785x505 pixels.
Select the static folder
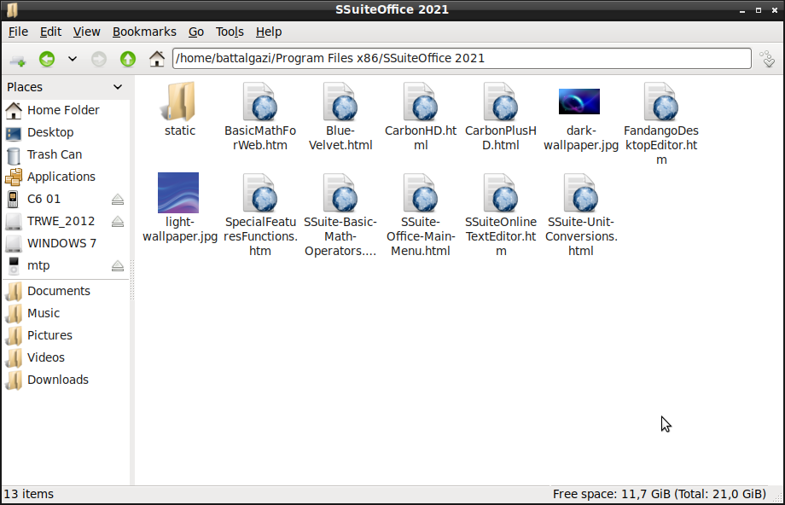[x=180, y=109]
